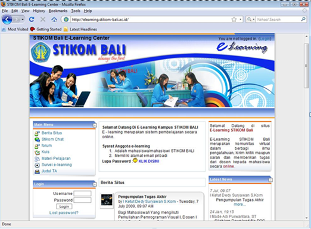Click the Berita Situs icon
311x229 pixels.
click(37, 133)
